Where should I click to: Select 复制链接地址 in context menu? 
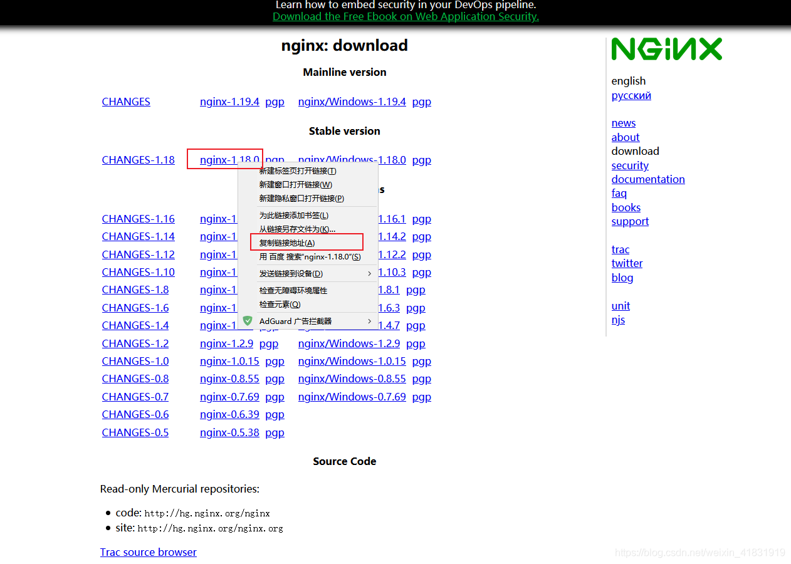[x=287, y=243]
